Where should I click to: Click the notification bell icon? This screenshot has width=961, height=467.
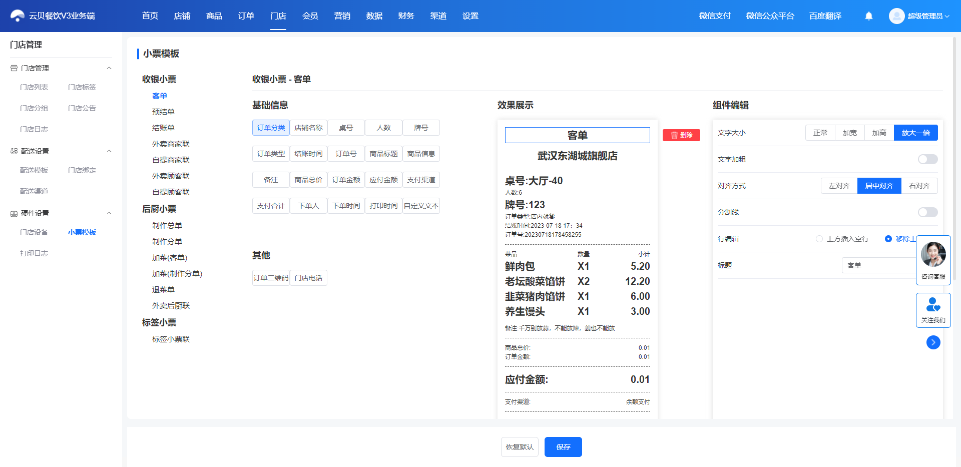[869, 16]
